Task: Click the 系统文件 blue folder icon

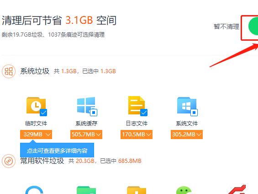Action: pos(187,106)
